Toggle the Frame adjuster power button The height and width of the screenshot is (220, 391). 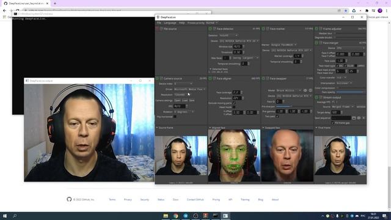point(316,29)
